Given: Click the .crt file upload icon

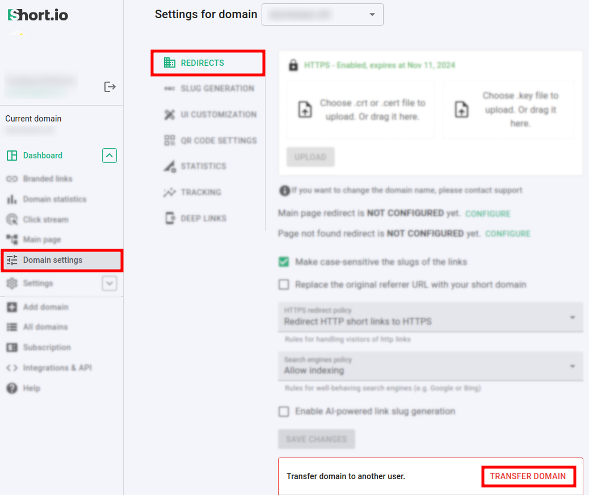Looking at the screenshot, I should click(x=305, y=110).
